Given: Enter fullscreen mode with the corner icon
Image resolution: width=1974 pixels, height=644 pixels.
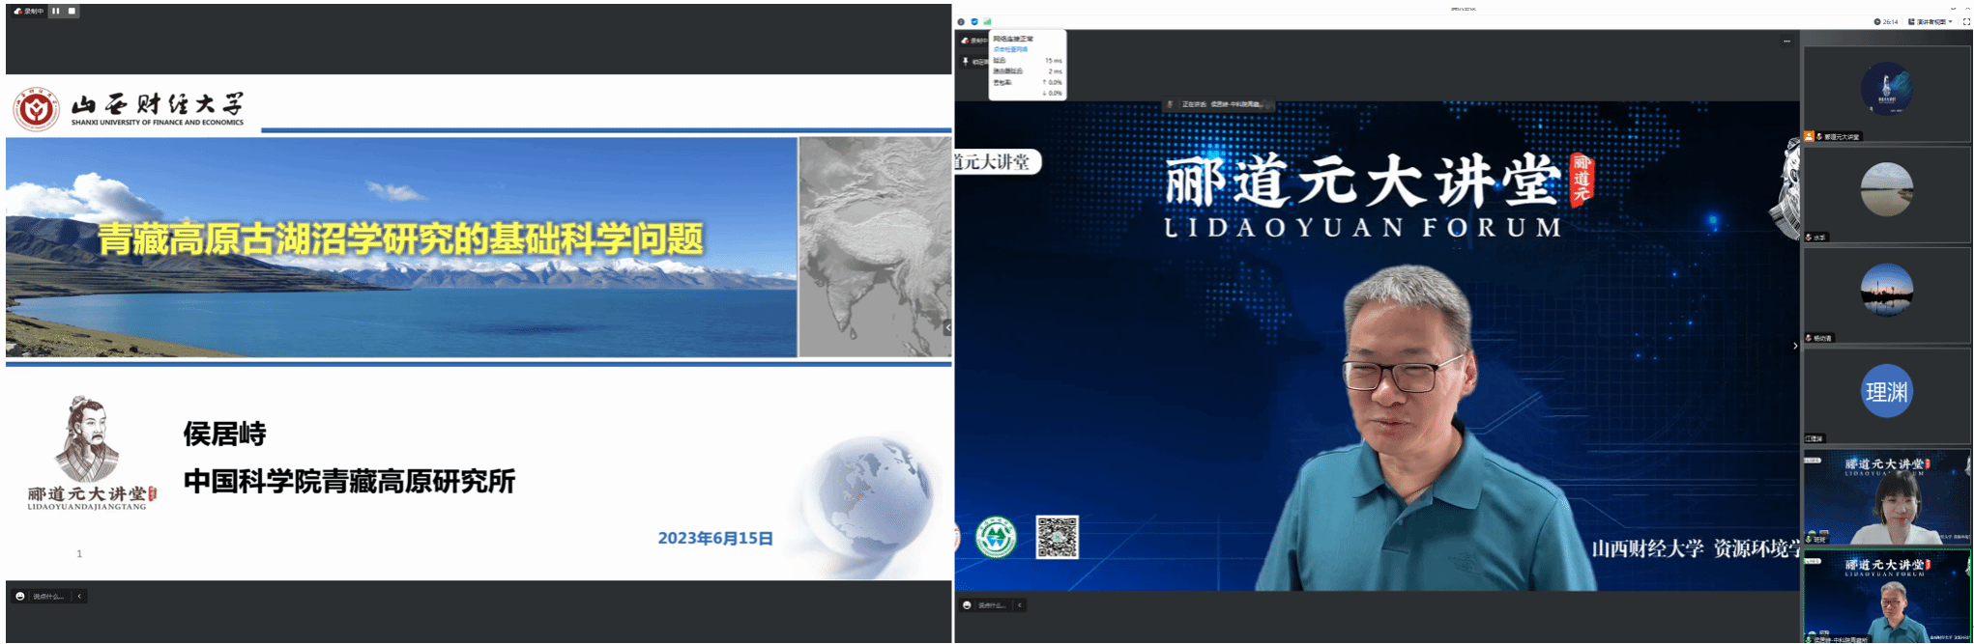Looking at the screenshot, I should click(x=1965, y=21).
